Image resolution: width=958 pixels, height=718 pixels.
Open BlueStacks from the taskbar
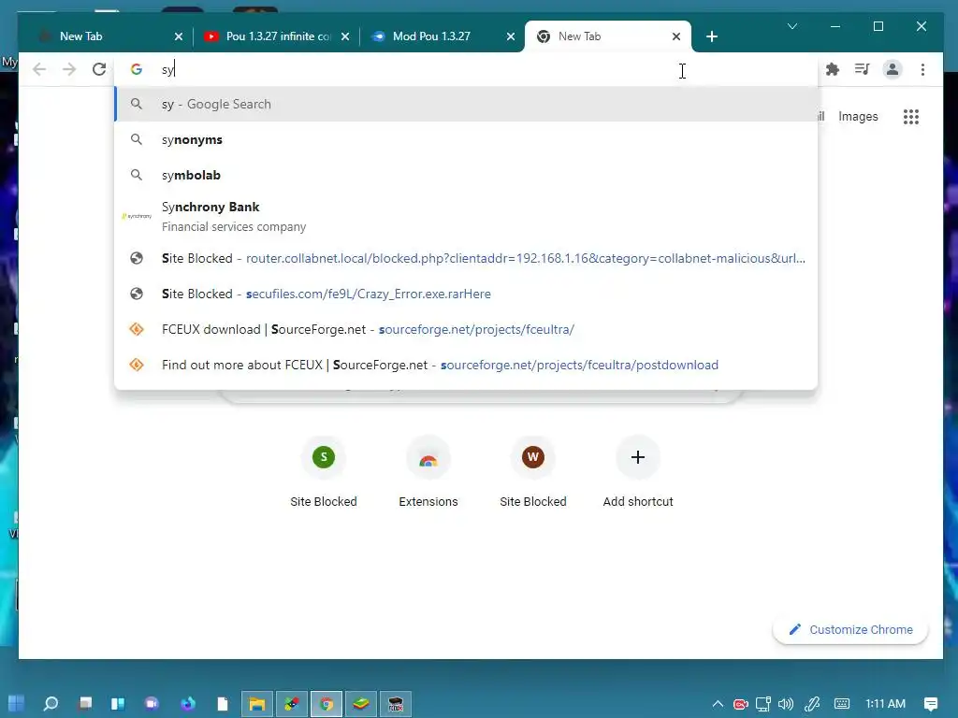361,704
